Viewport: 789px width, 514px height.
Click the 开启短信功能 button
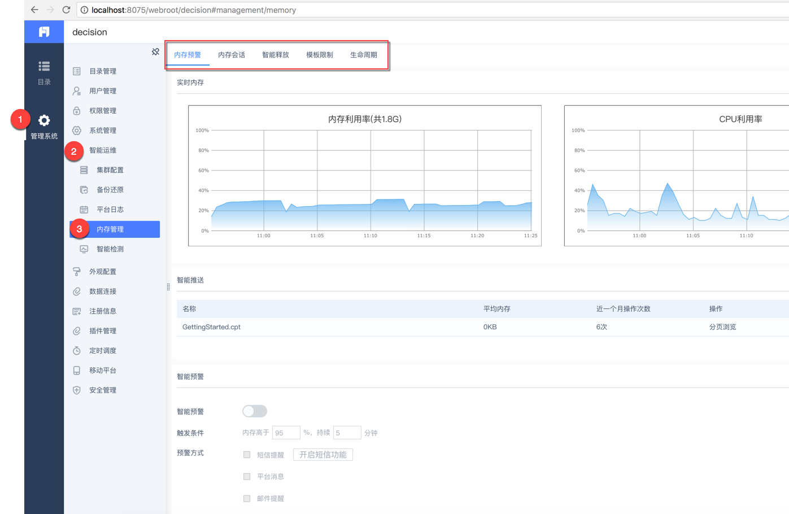(x=323, y=455)
